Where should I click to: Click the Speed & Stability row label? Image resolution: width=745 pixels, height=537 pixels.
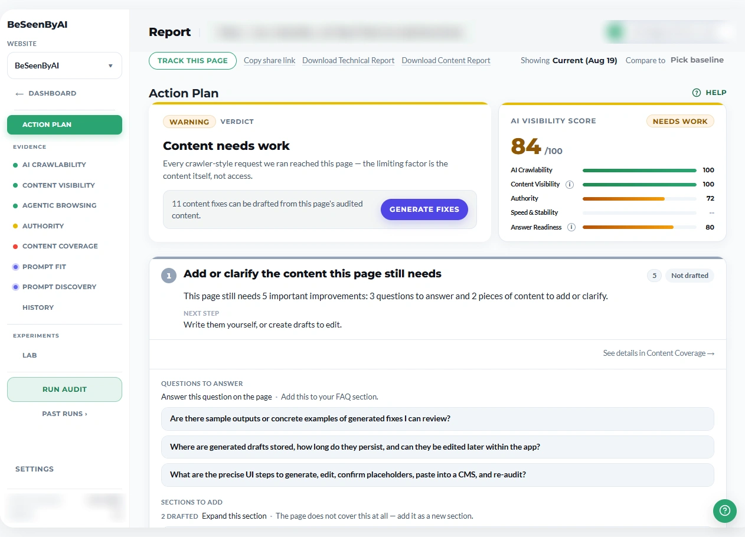click(534, 212)
